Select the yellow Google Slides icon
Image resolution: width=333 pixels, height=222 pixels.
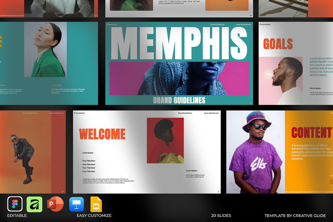pos(96,204)
